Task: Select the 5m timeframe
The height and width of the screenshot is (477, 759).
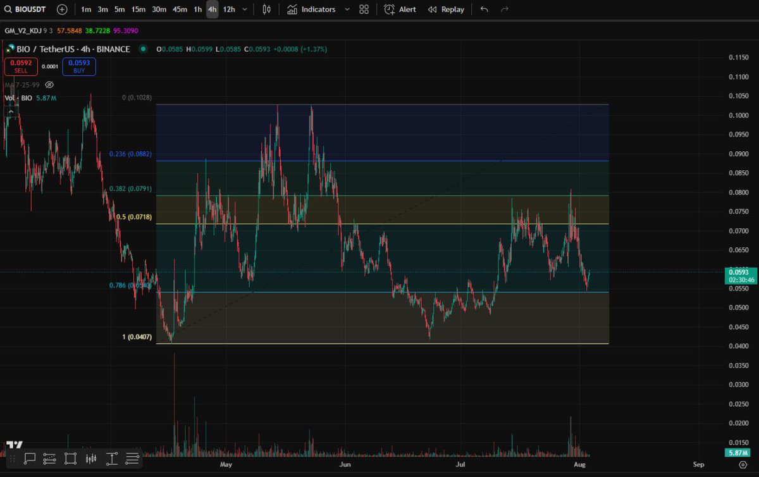Action: [120, 9]
